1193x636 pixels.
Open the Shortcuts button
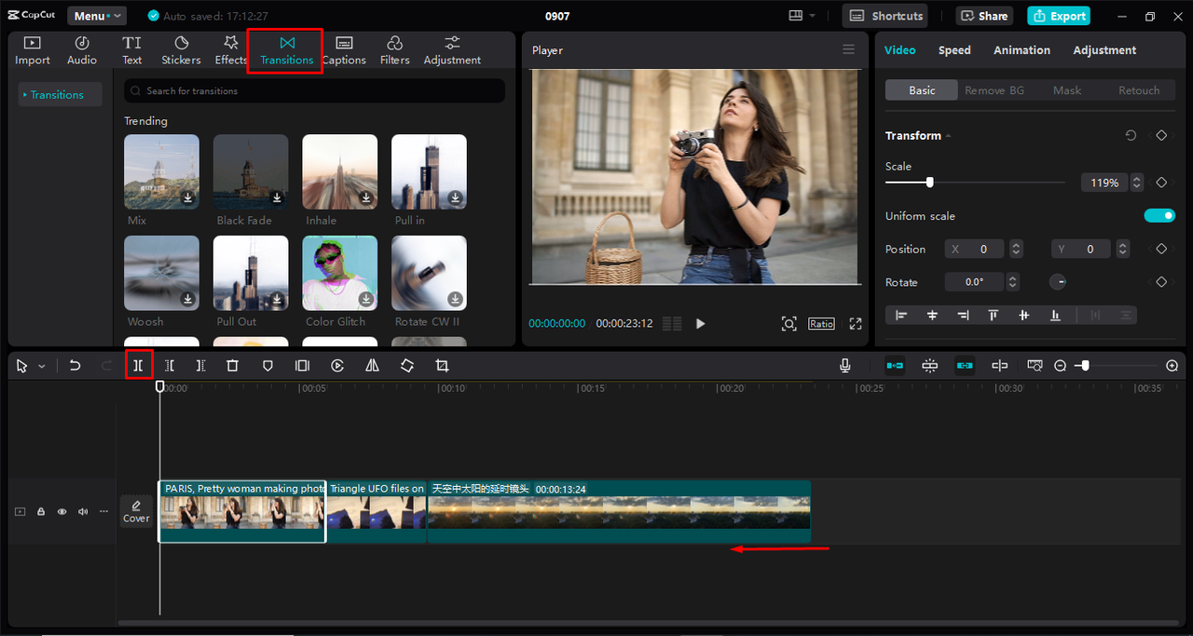(x=885, y=16)
